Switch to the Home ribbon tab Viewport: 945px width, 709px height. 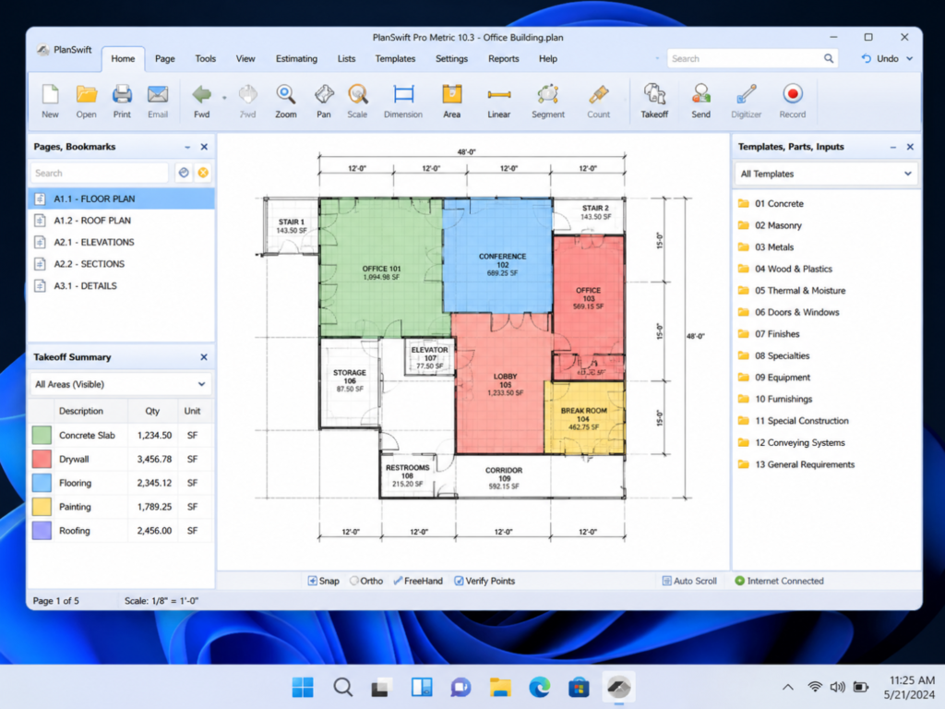(x=123, y=58)
